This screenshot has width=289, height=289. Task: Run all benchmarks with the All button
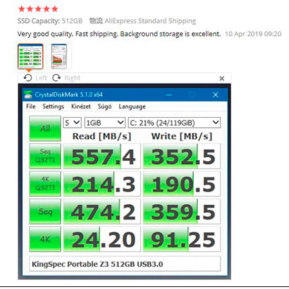point(45,128)
